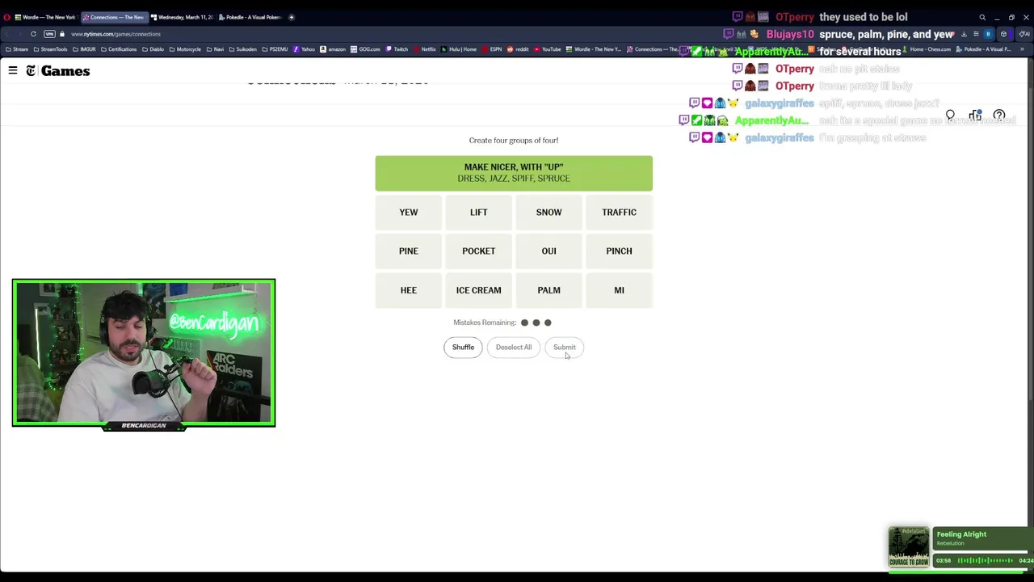Select the PINE tile
This screenshot has height=582, width=1034.
tap(408, 251)
